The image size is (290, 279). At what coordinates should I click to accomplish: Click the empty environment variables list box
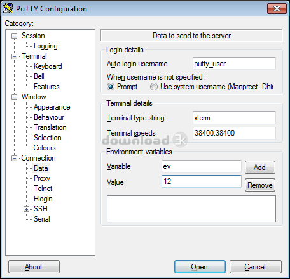point(191,208)
